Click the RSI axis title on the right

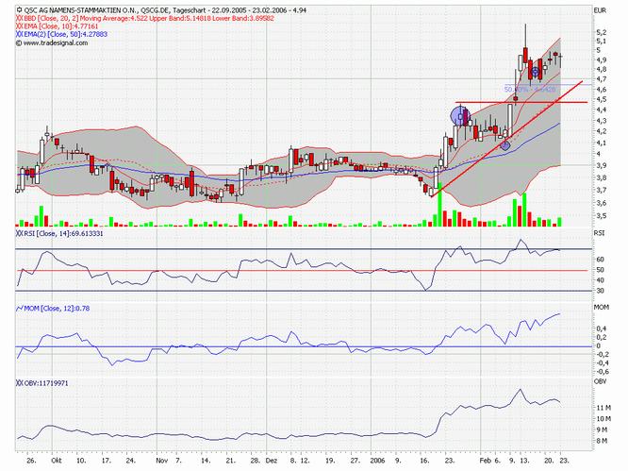599,233
